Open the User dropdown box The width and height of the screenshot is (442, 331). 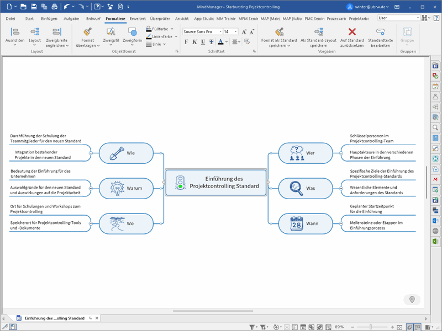[399, 18]
